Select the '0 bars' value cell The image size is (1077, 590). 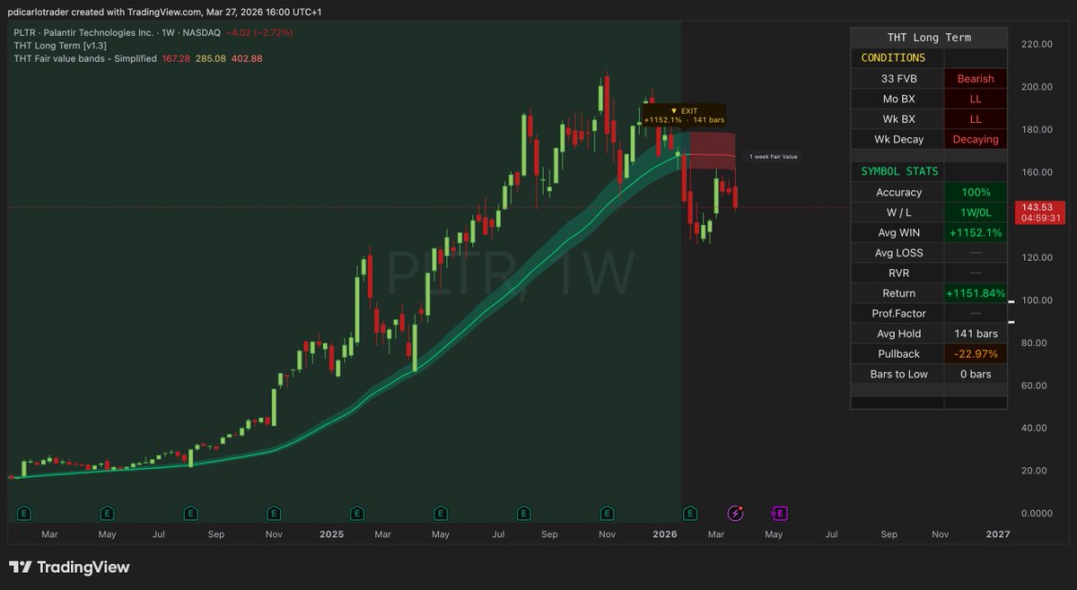click(976, 374)
